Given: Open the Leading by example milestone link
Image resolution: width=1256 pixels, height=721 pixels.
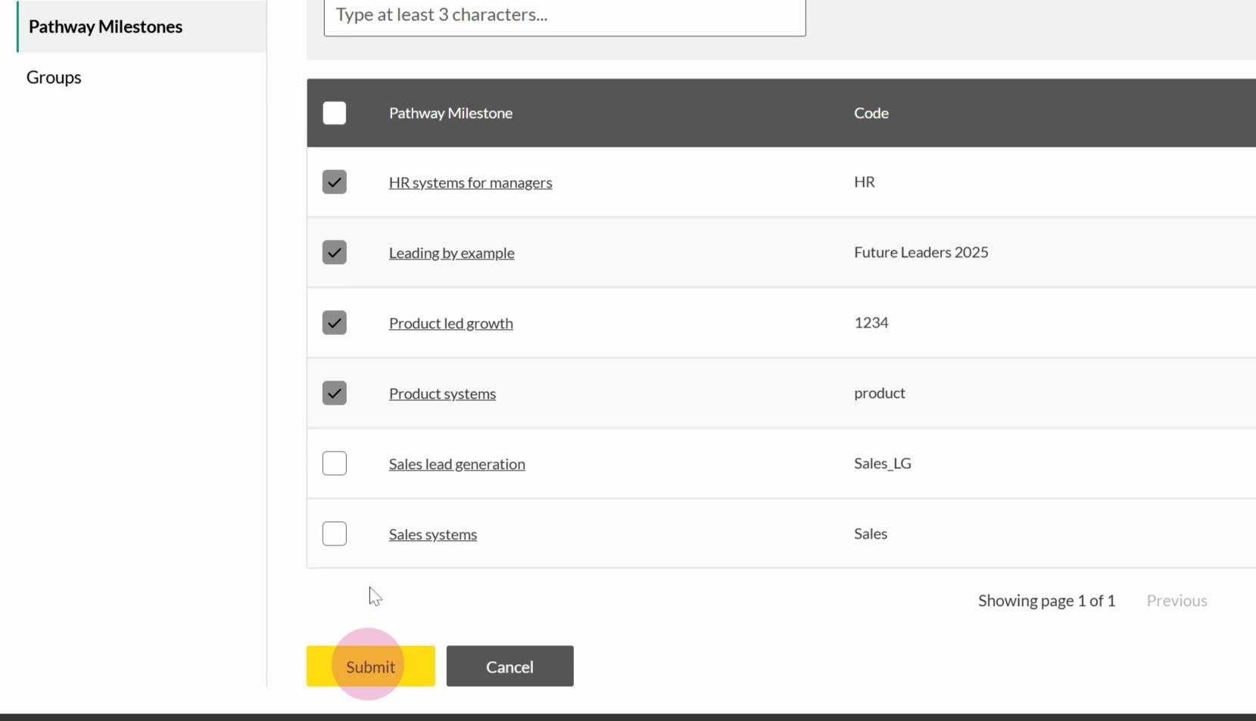Looking at the screenshot, I should 451,253.
